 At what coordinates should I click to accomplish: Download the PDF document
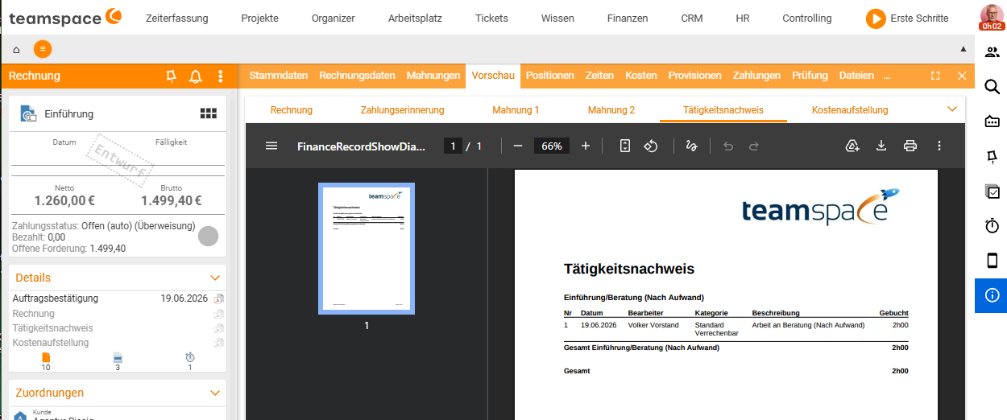click(881, 146)
